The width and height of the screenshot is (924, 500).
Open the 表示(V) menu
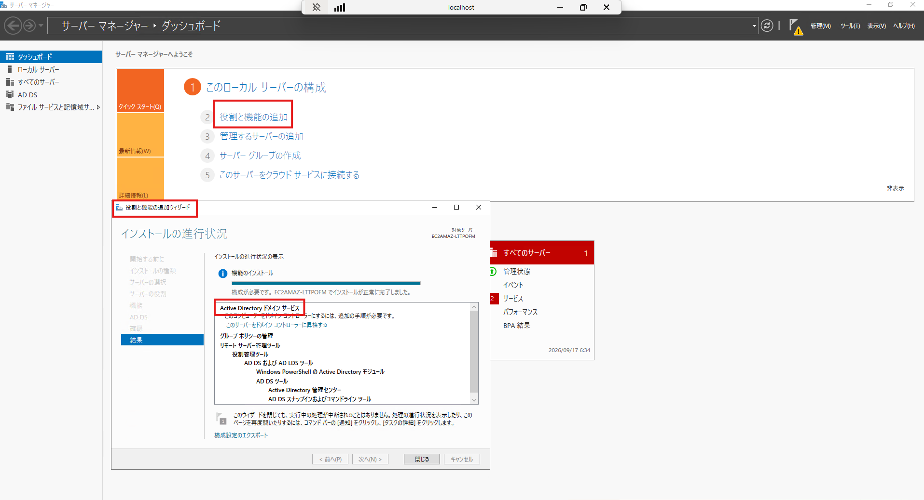876,26
